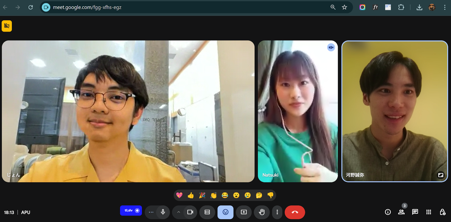This screenshot has height=222, width=451.
Task: Open activities grid icon
Action: pos(429,212)
